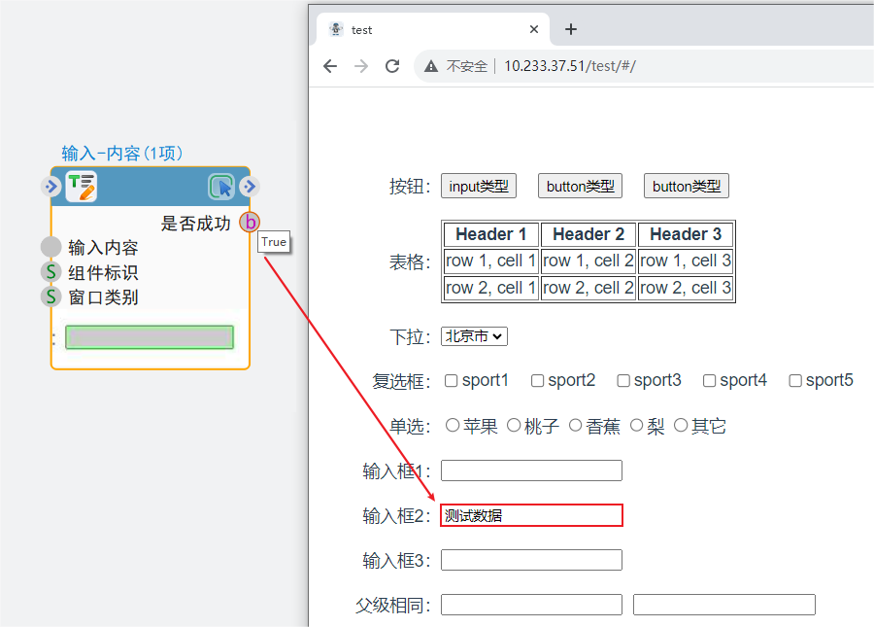Click the boolean output port for 是否成功
The width and height of the screenshot is (874, 627).
coord(250,223)
